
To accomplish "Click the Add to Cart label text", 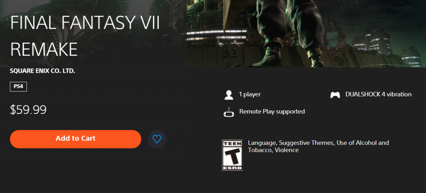I will click(x=75, y=138).
